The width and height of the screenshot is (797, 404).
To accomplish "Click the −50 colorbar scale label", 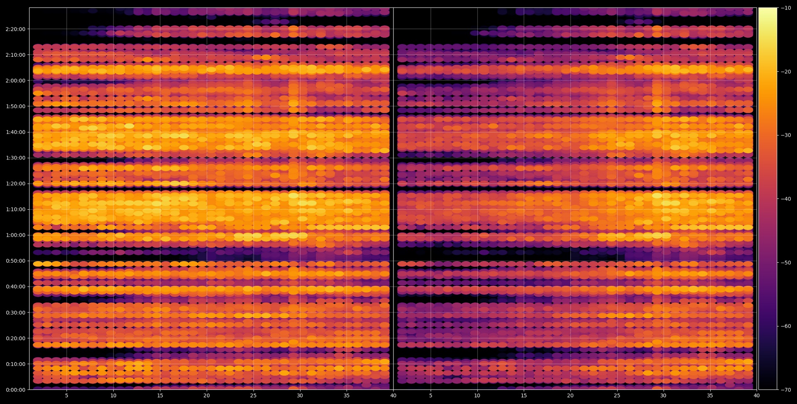I will (x=786, y=263).
